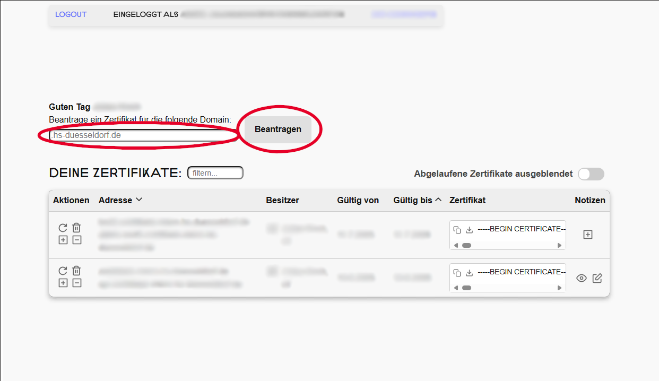Click the Besitzer column header
The image size is (659, 381).
(282, 200)
